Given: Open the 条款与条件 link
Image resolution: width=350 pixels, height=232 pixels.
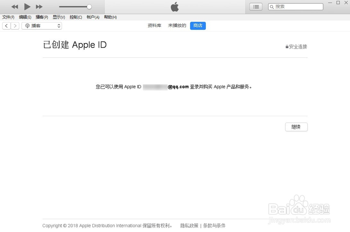Looking at the screenshot, I should pos(214,226).
